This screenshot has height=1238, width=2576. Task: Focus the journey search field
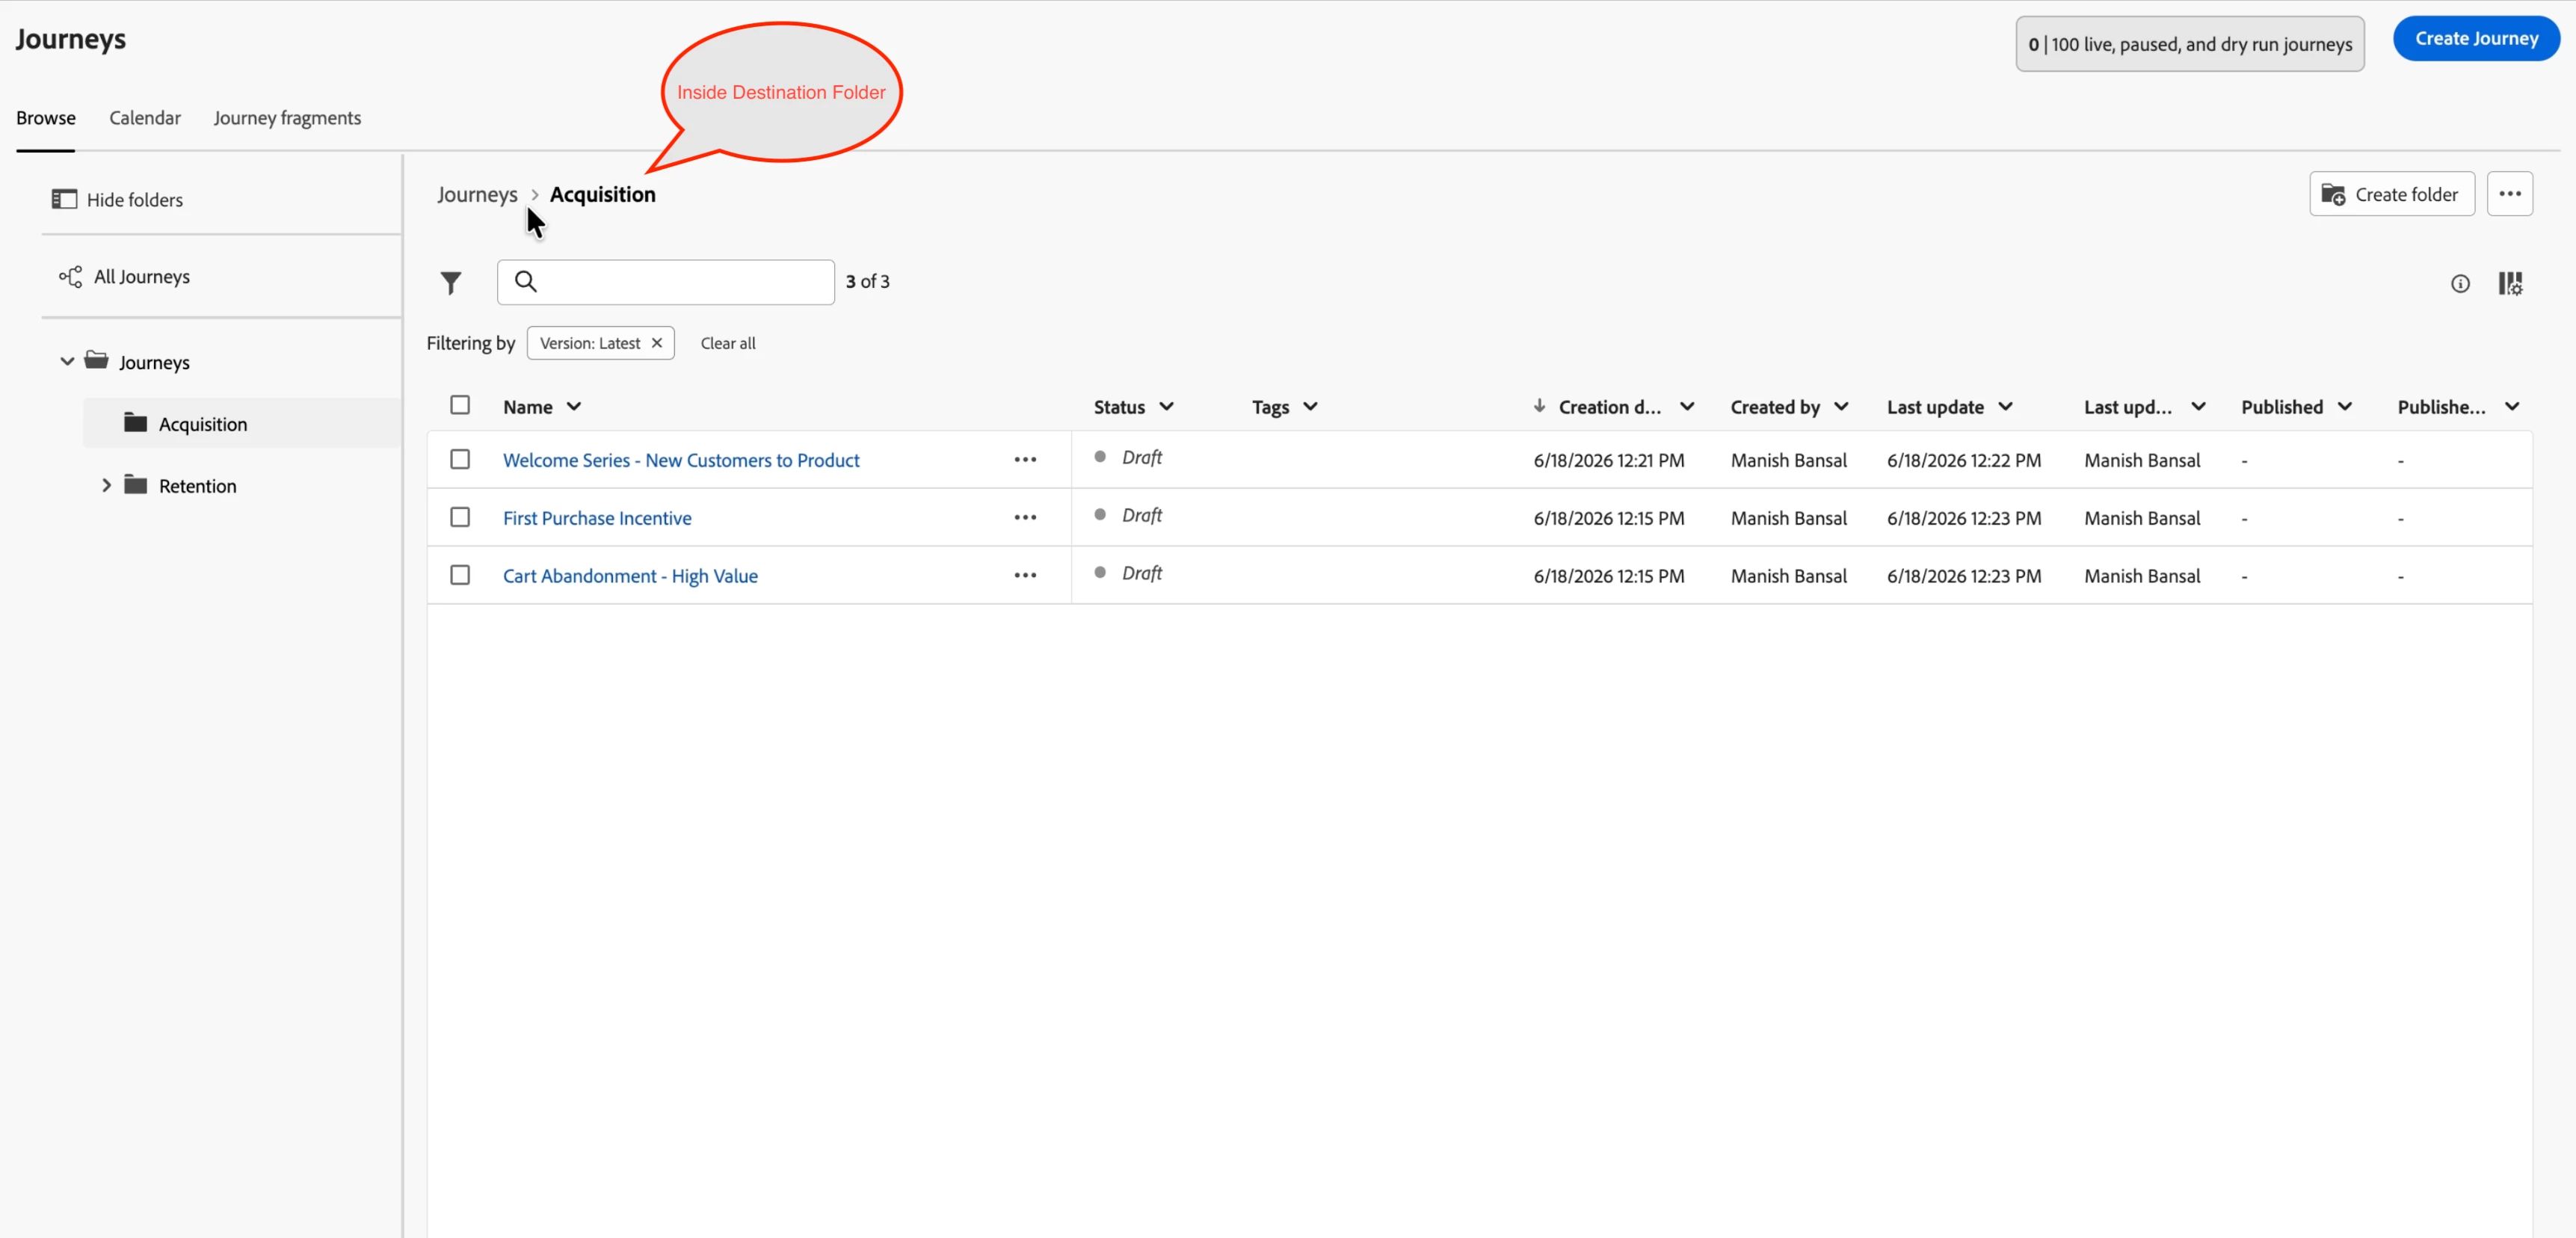pos(666,281)
